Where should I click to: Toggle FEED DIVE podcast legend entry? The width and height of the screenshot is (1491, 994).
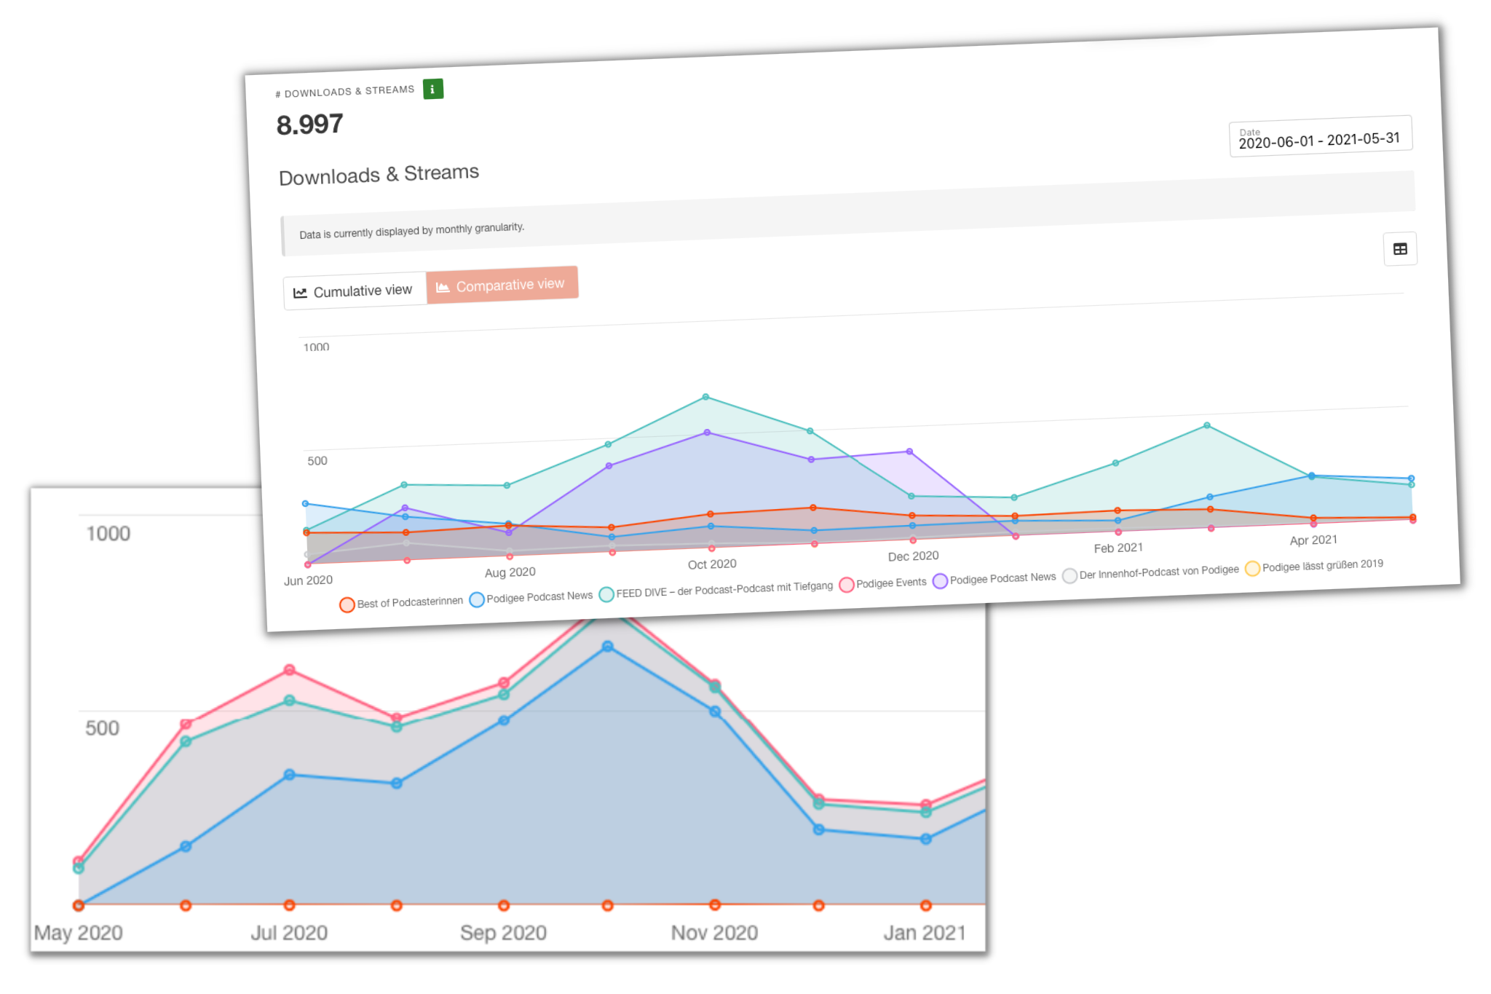[x=716, y=590]
